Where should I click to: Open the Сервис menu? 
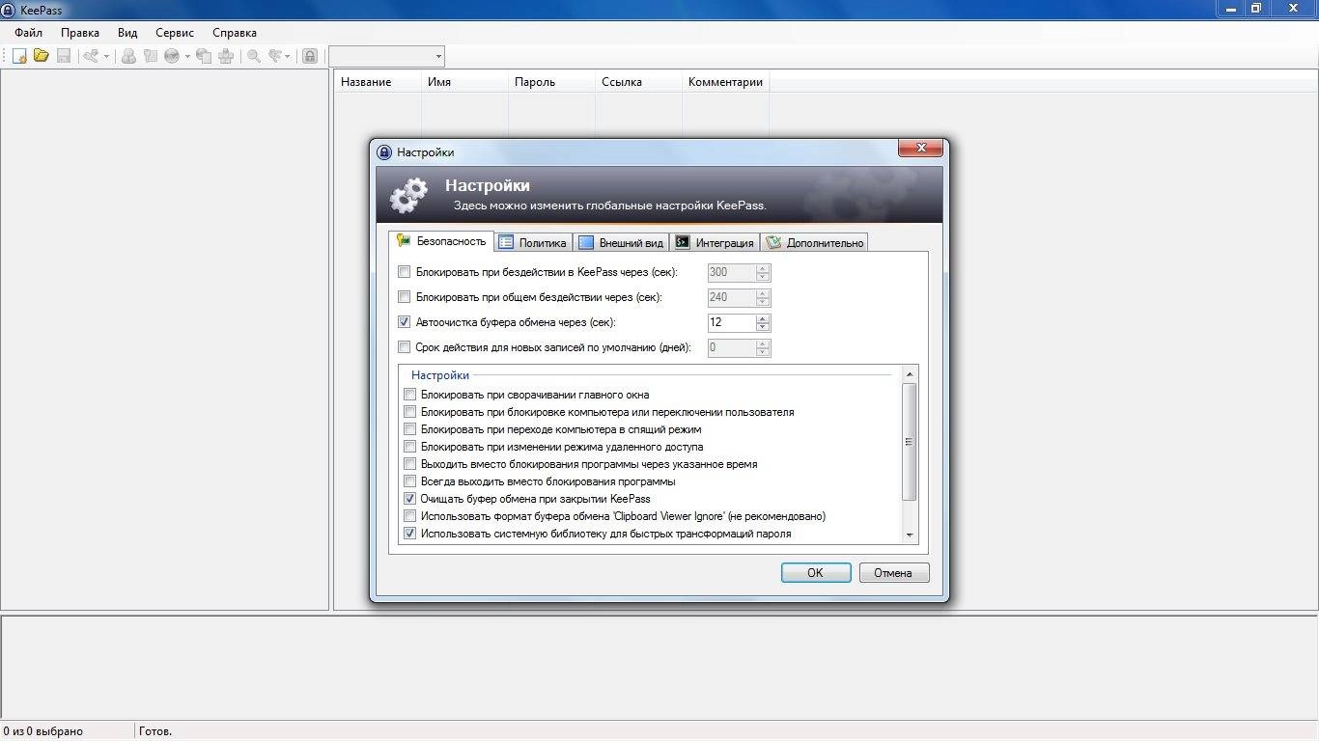click(175, 33)
